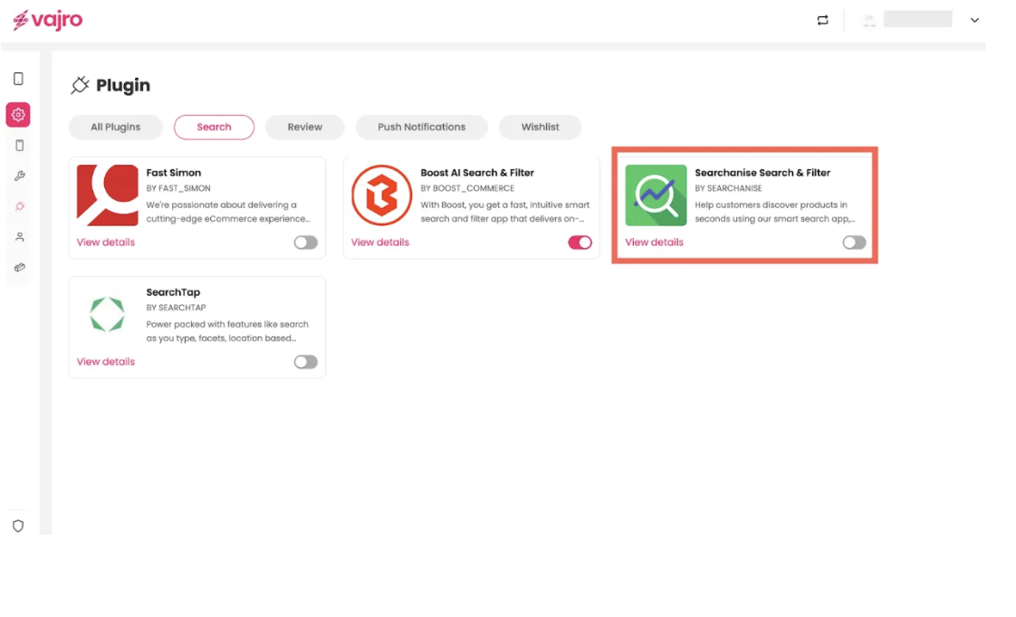The width and height of the screenshot is (1016, 617).
Task: Click the Boost description text
Action: tap(504, 212)
